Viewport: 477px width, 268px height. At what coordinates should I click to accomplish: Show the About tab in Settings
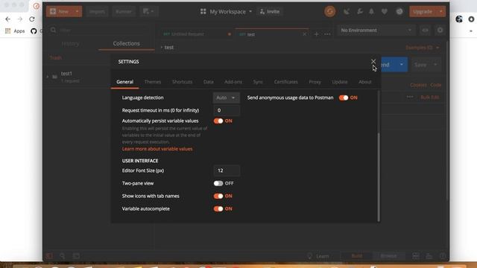tap(365, 82)
